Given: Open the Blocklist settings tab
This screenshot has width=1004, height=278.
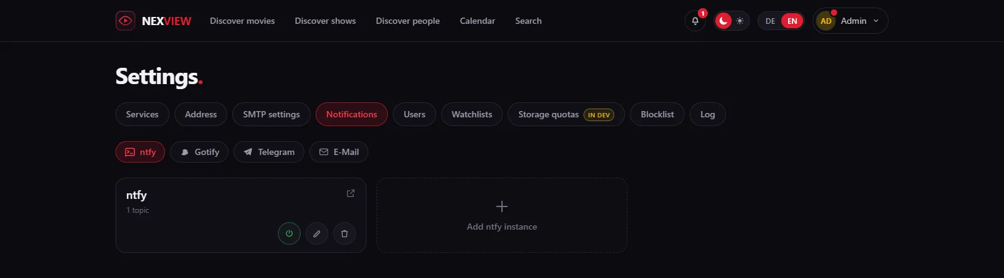Looking at the screenshot, I should [x=657, y=114].
